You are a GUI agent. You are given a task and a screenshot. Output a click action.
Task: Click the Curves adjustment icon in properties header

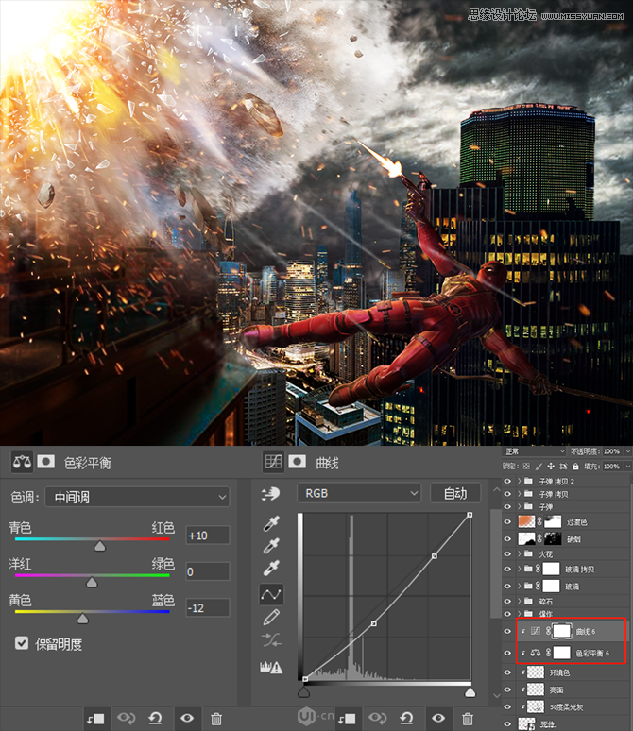pyautogui.click(x=273, y=462)
